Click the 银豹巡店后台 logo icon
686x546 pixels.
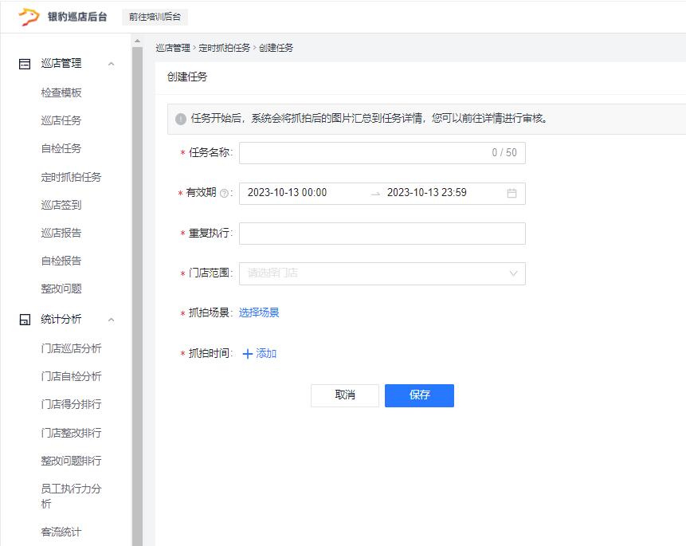pyautogui.click(x=29, y=17)
